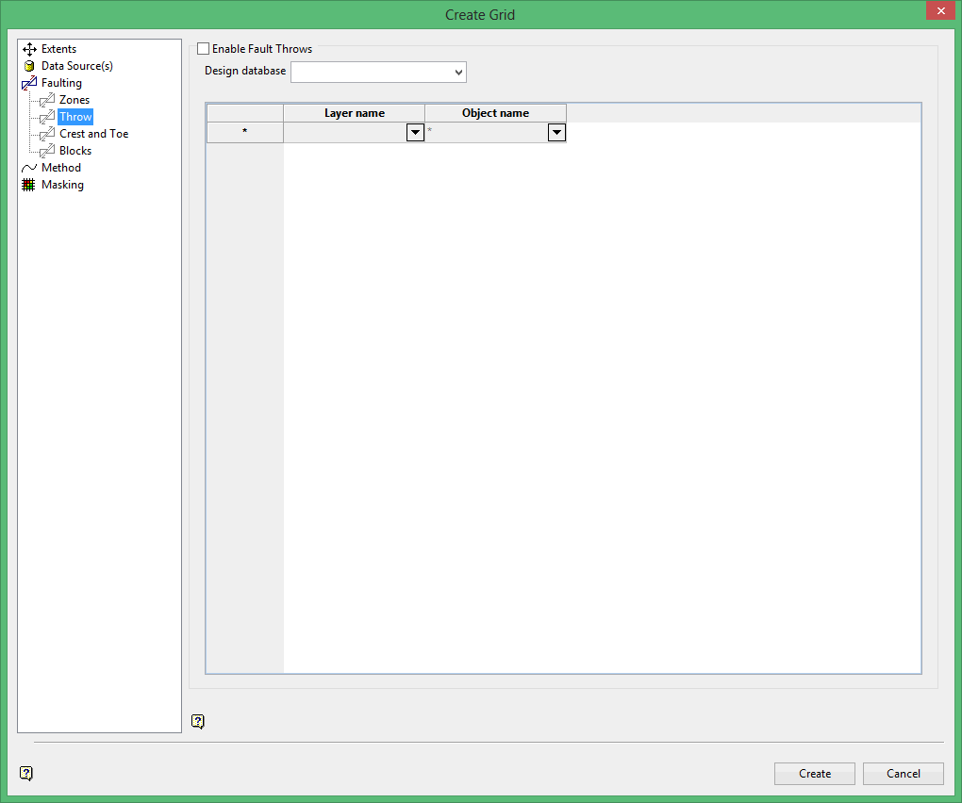Viewport: 962px width, 803px height.
Task: Click the Object name column header
Action: pos(496,113)
